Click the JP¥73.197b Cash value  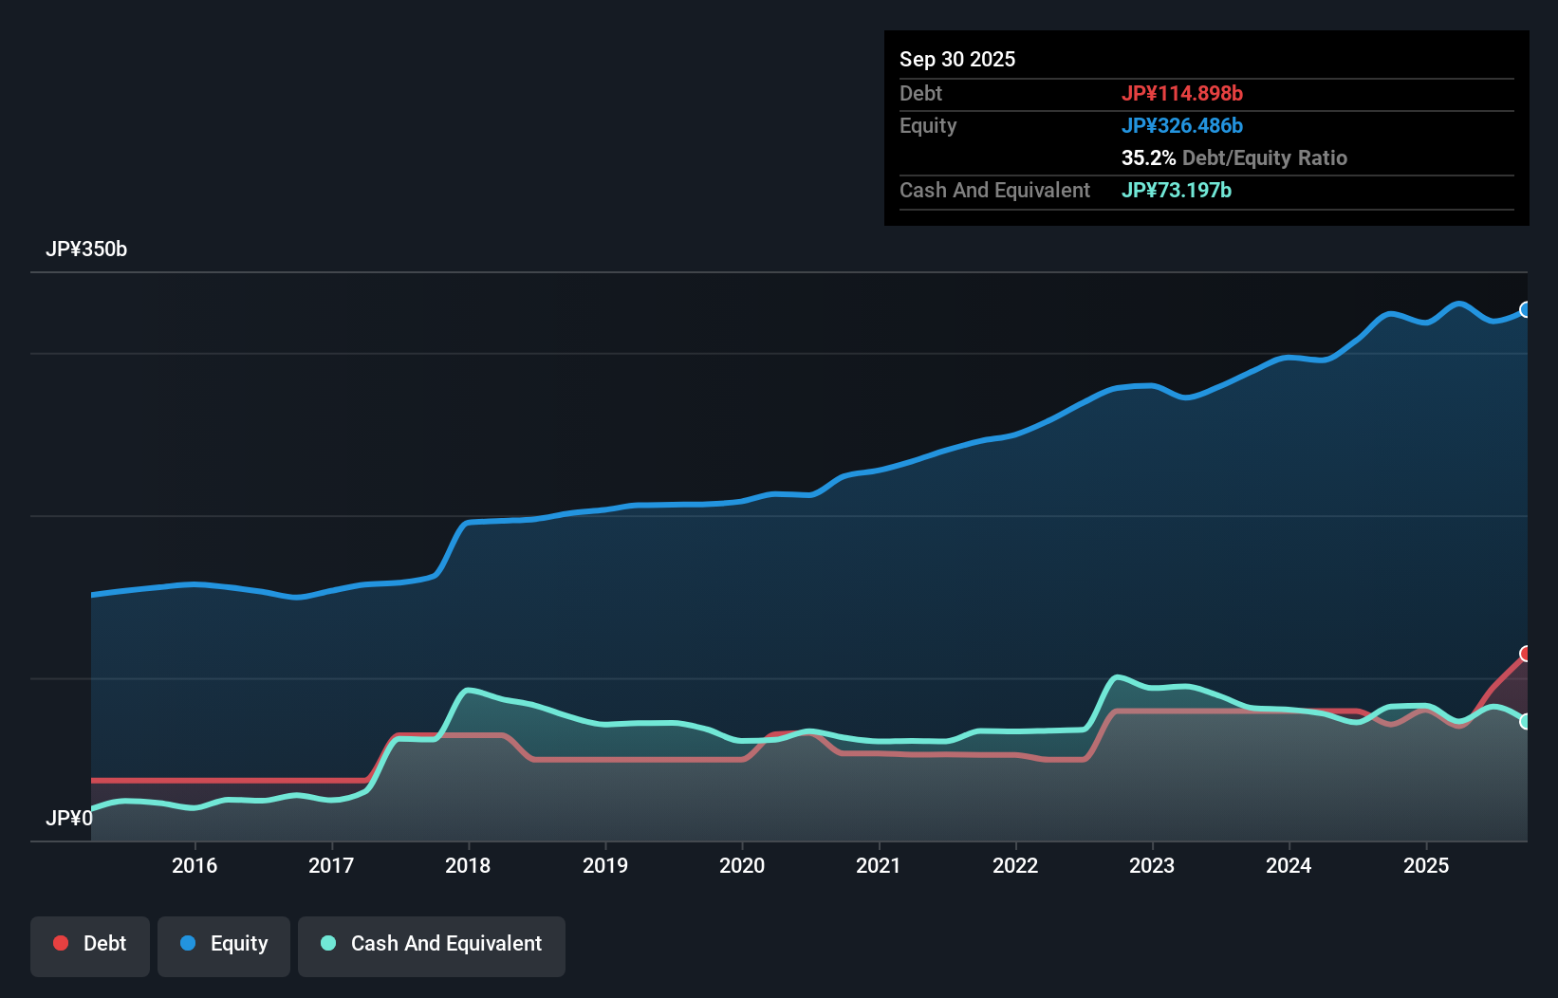[x=1176, y=191]
